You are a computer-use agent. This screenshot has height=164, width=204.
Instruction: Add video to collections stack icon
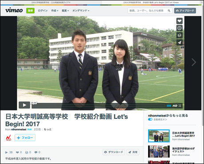pos(180,35)
